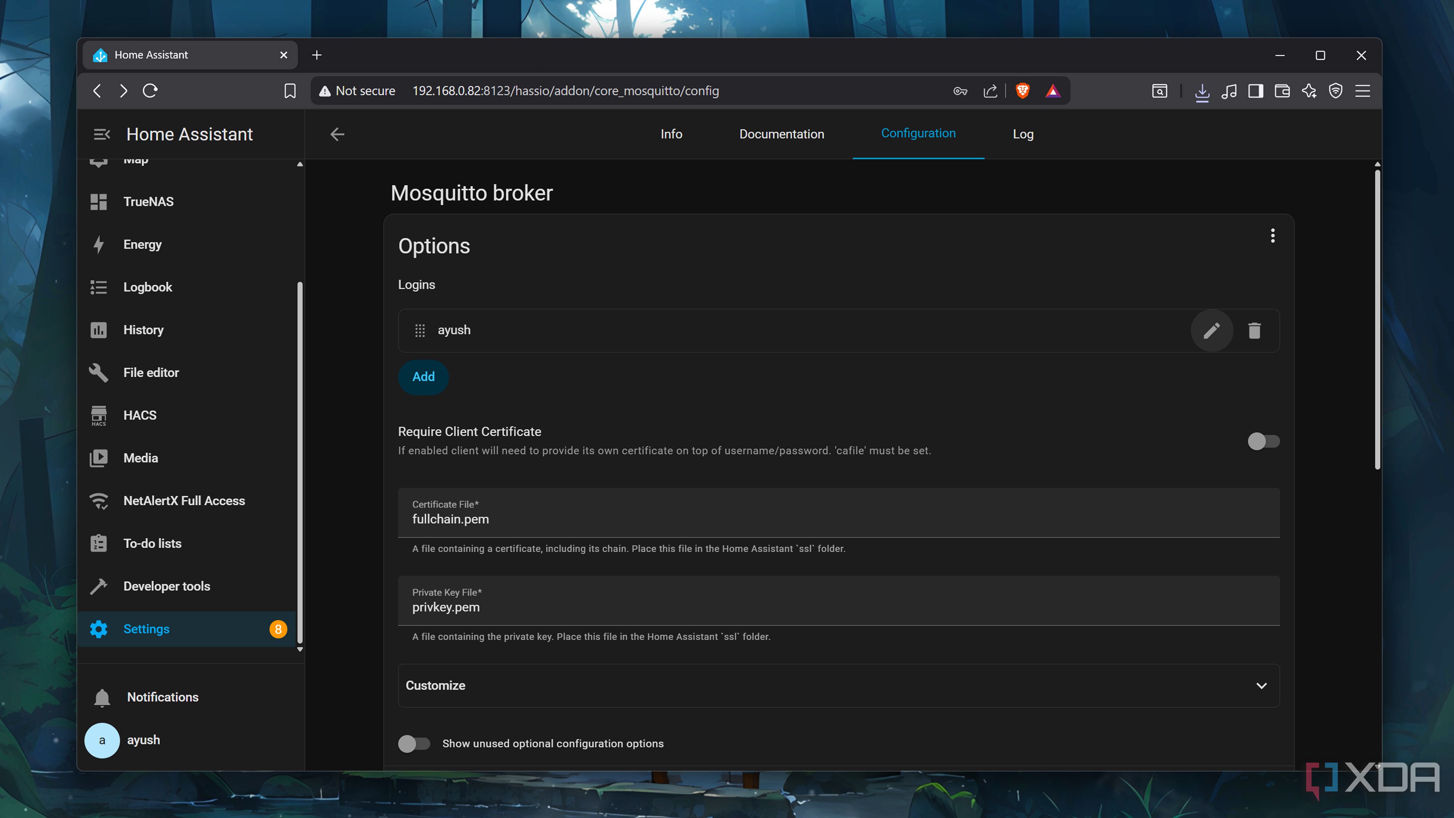The image size is (1454, 818).
Task: Close the Home Assistant browser tab
Action: 283,55
